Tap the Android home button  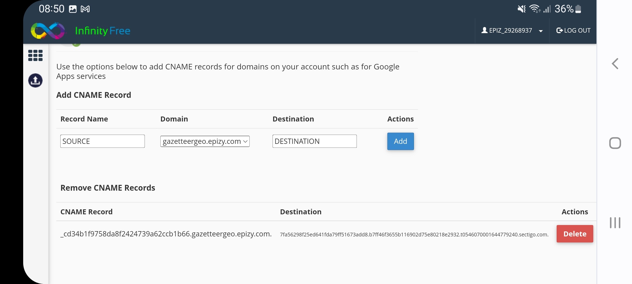615,143
